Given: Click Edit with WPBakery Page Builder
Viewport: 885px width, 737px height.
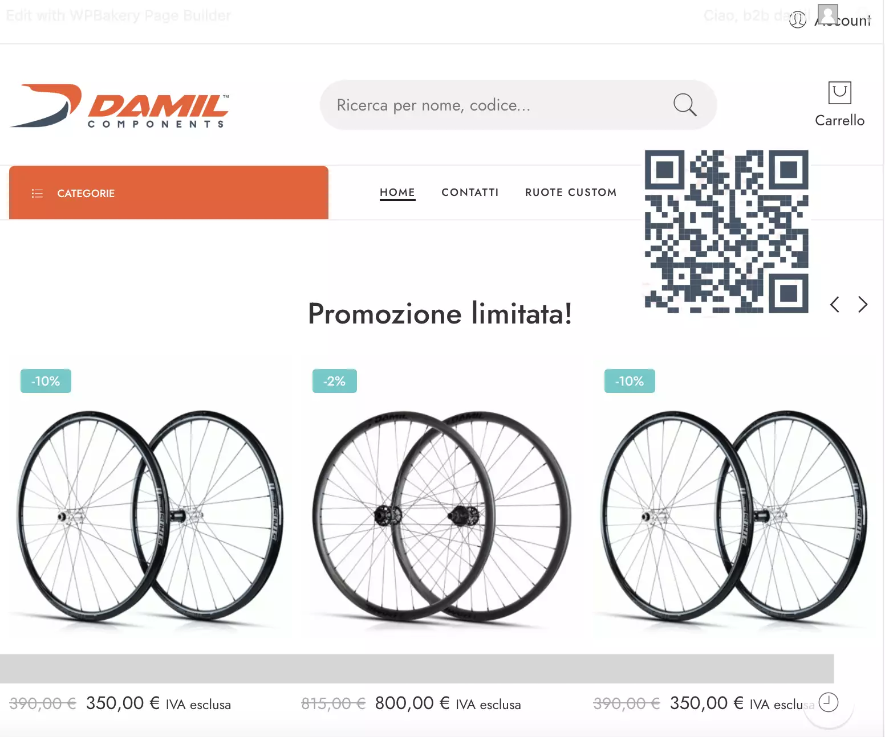Looking at the screenshot, I should point(119,15).
